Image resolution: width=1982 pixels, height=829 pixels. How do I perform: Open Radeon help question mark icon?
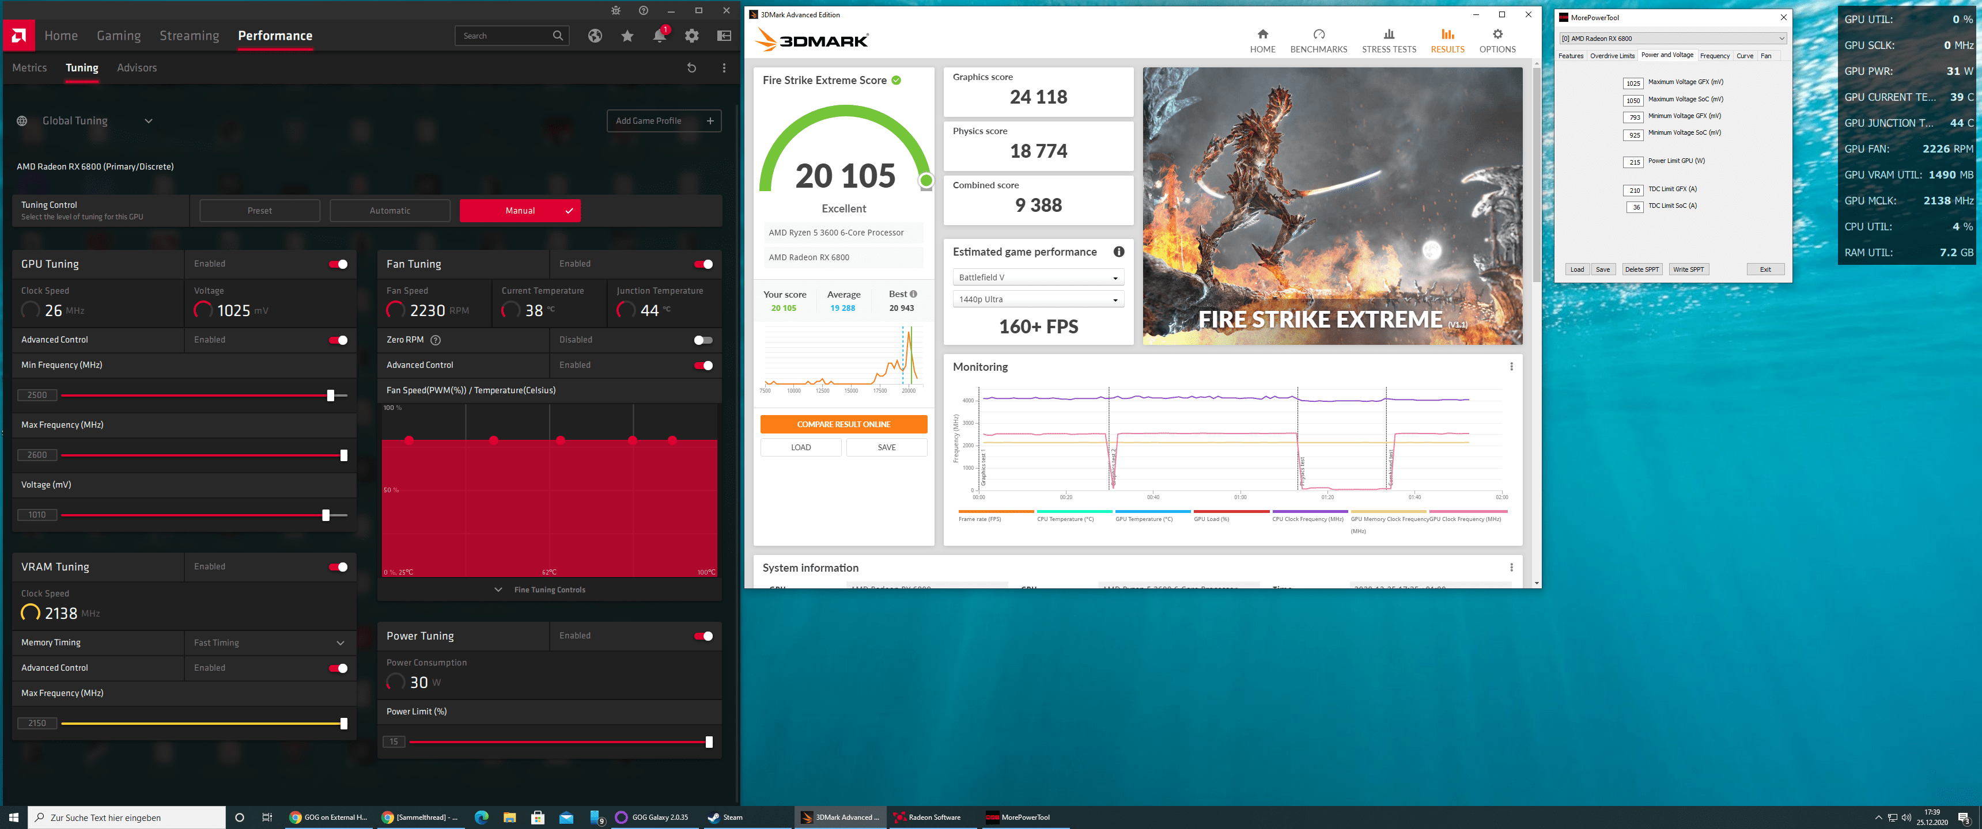[x=643, y=11]
